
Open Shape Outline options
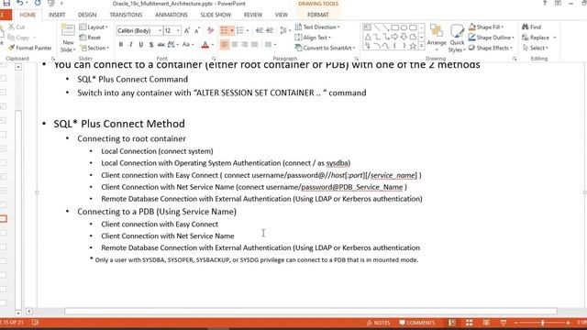coord(492,38)
